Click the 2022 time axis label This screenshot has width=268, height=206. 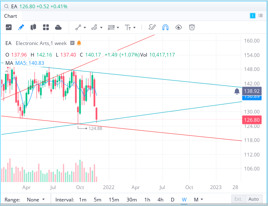point(109,187)
